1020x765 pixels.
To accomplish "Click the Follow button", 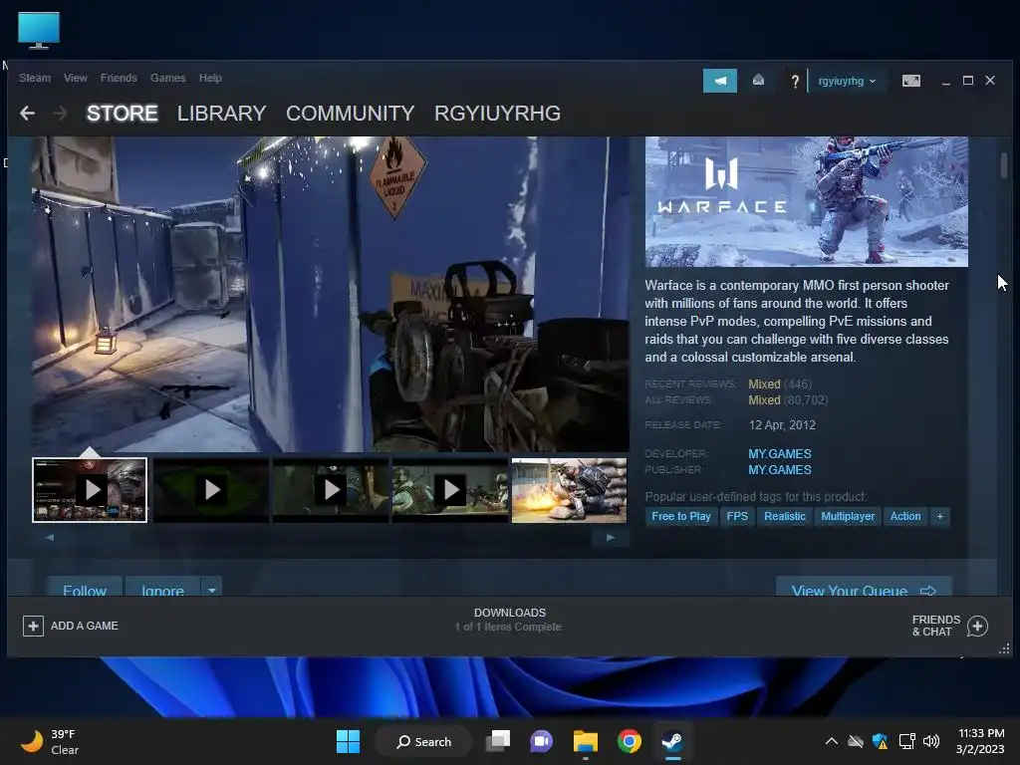I will 84,587.
